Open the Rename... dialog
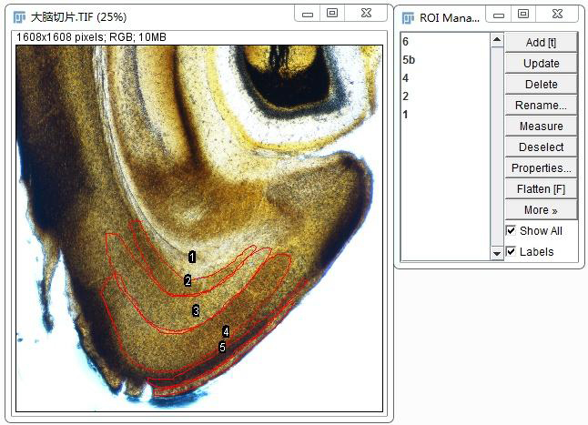Image resolution: width=588 pixels, height=425 pixels. pyautogui.click(x=541, y=105)
